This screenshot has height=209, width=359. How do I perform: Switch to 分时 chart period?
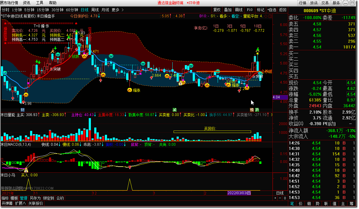[x=5, y=10]
